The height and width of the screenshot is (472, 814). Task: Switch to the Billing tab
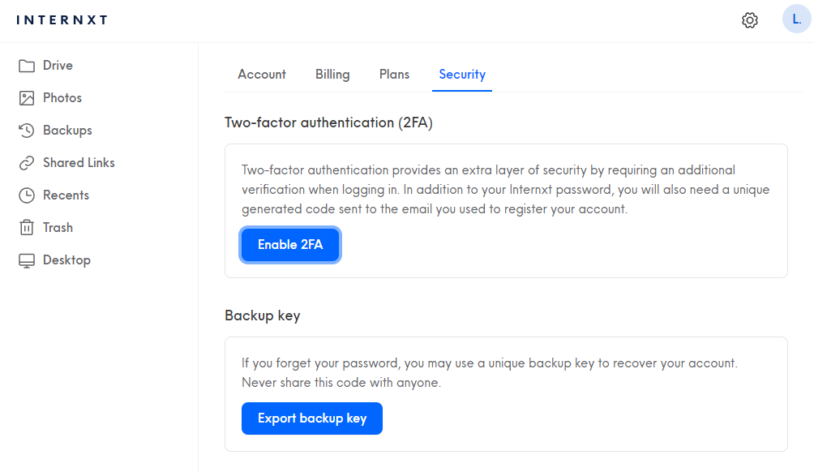[x=332, y=75]
